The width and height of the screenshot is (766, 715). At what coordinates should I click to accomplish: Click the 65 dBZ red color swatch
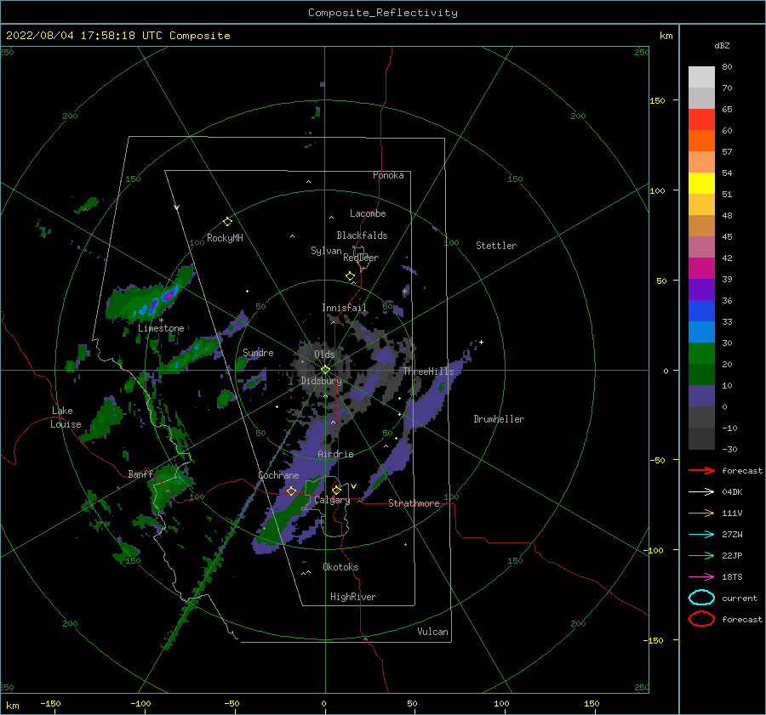pos(701,119)
